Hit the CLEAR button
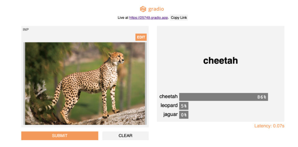 pyautogui.click(x=125, y=136)
